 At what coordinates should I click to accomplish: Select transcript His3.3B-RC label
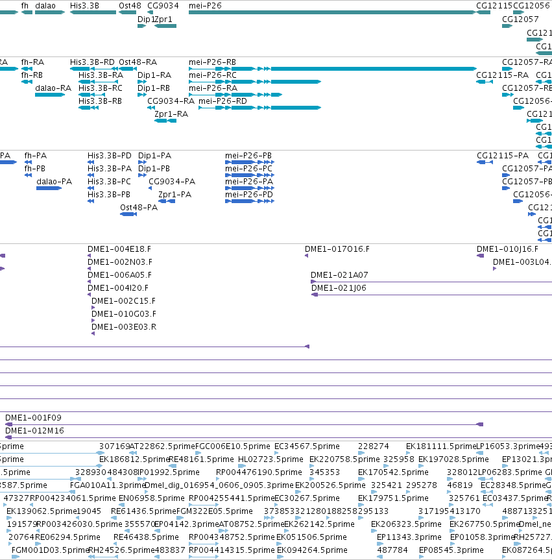click(x=101, y=88)
